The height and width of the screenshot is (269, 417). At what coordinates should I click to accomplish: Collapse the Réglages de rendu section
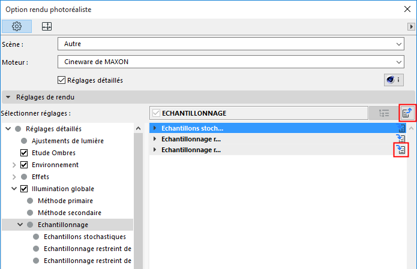pyautogui.click(x=8, y=97)
